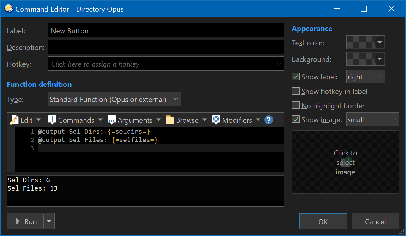
Task: Uncheck the Show label checkbox
Action: (x=296, y=77)
